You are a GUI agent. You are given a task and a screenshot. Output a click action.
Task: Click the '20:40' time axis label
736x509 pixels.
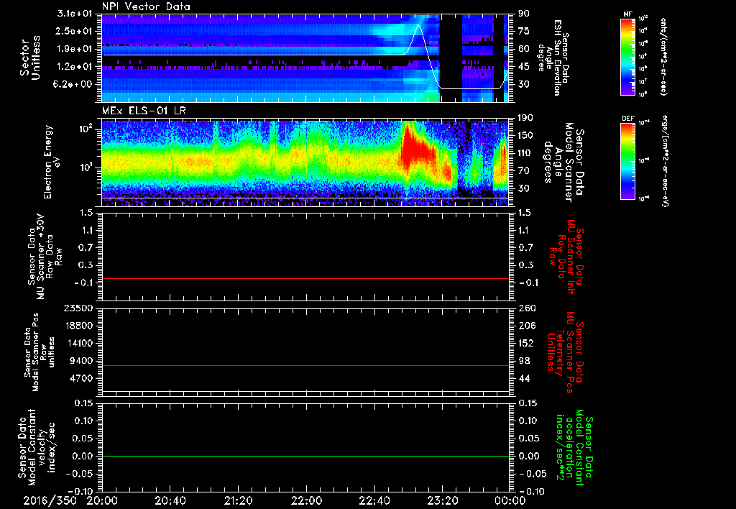click(170, 500)
